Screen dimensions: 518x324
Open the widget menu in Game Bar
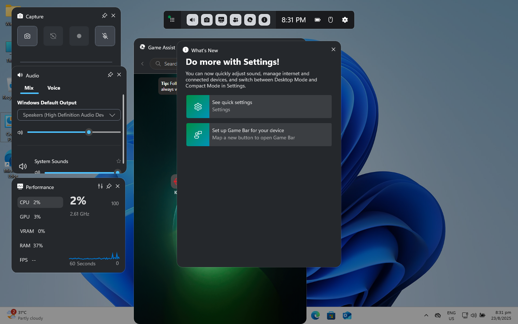pos(172,20)
